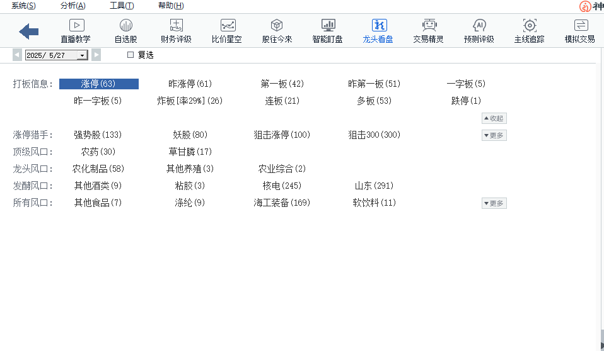Viewport: 604px width, 351px height.
Task: Open 自选股 watchlist icon
Action: coord(125,26)
